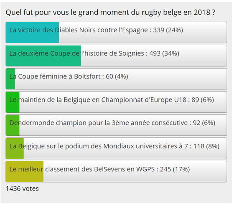
Task: Select the Championnat d'Europe U18 result bar
Action: click(x=117, y=102)
